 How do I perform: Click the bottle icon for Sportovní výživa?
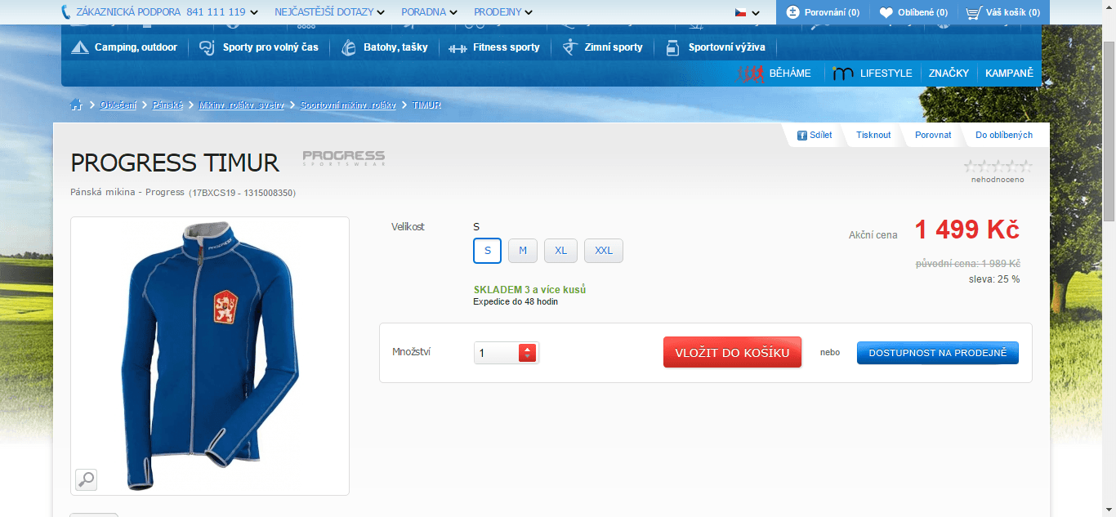pyautogui.click(x=672, y=47)
